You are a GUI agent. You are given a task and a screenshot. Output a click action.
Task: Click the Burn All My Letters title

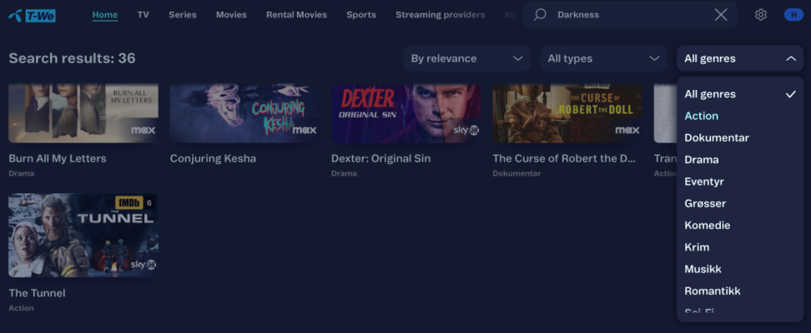coord(58,158)
